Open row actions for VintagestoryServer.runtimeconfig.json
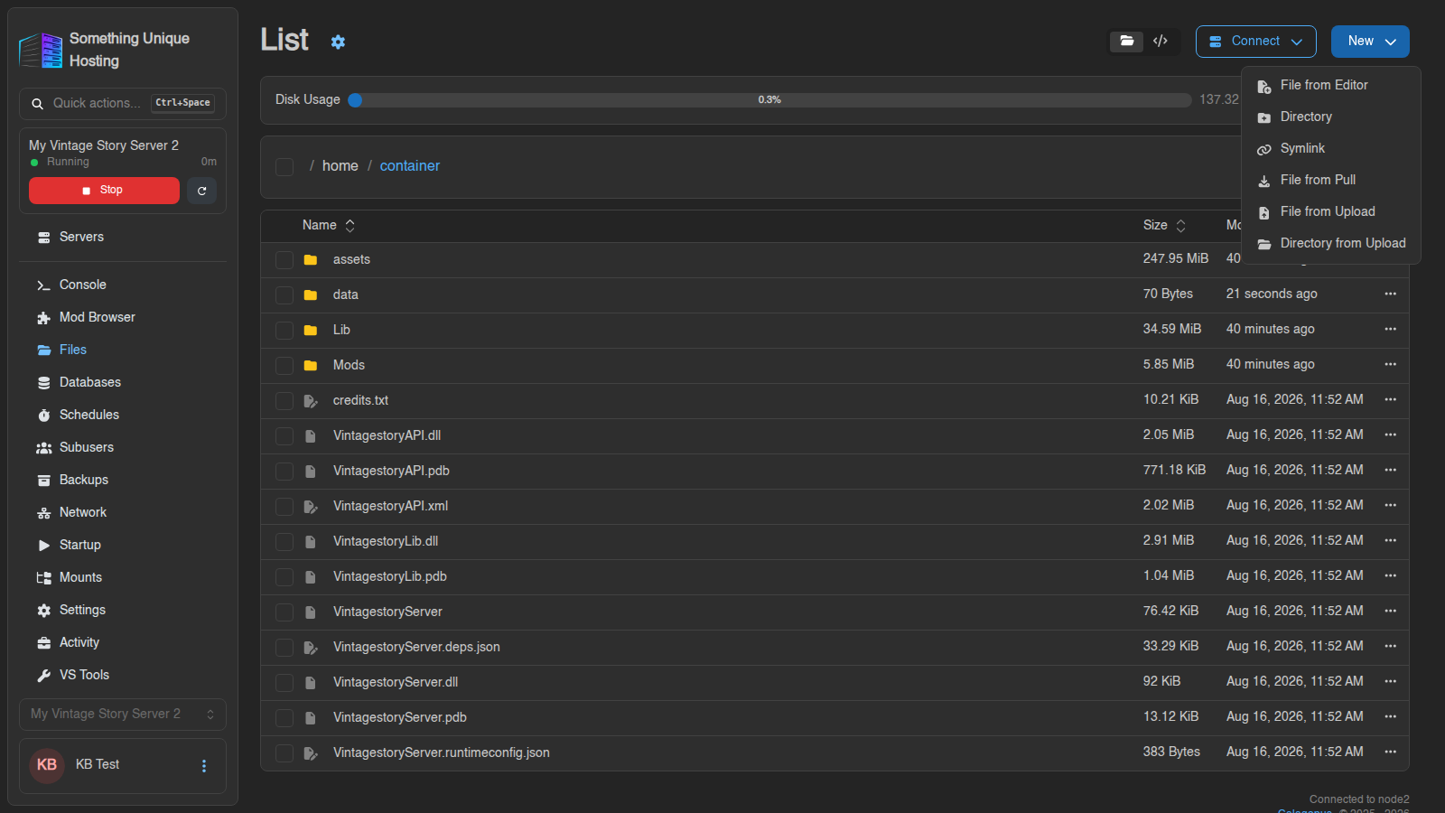The image size is (1445, 813). click(x=1390, y=752)
